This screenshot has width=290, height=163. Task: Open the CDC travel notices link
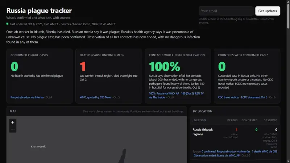[229, 97]
